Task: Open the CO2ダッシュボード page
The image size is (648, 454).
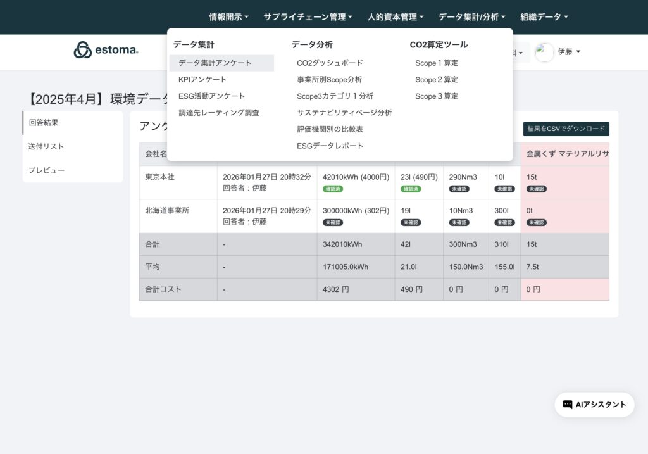Action: [330, 63]
